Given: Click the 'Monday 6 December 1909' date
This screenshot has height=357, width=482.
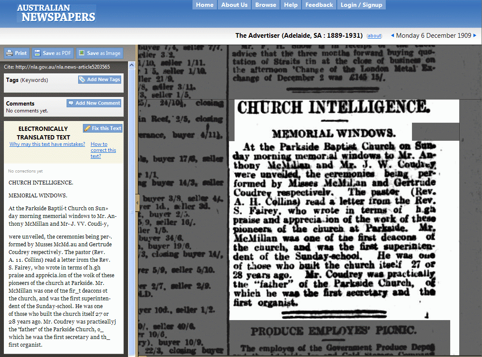Looking at the screenshot, I should click(433, 36).
